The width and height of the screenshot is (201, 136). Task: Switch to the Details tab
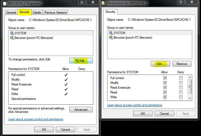point(37,12)
